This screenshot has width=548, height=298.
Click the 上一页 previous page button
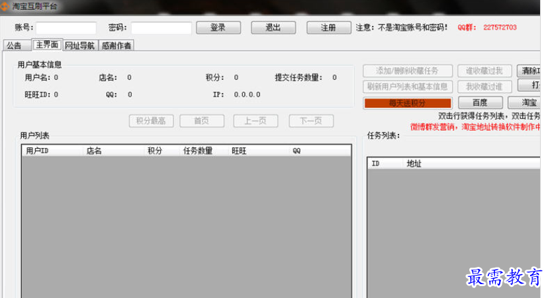[255, 121]
